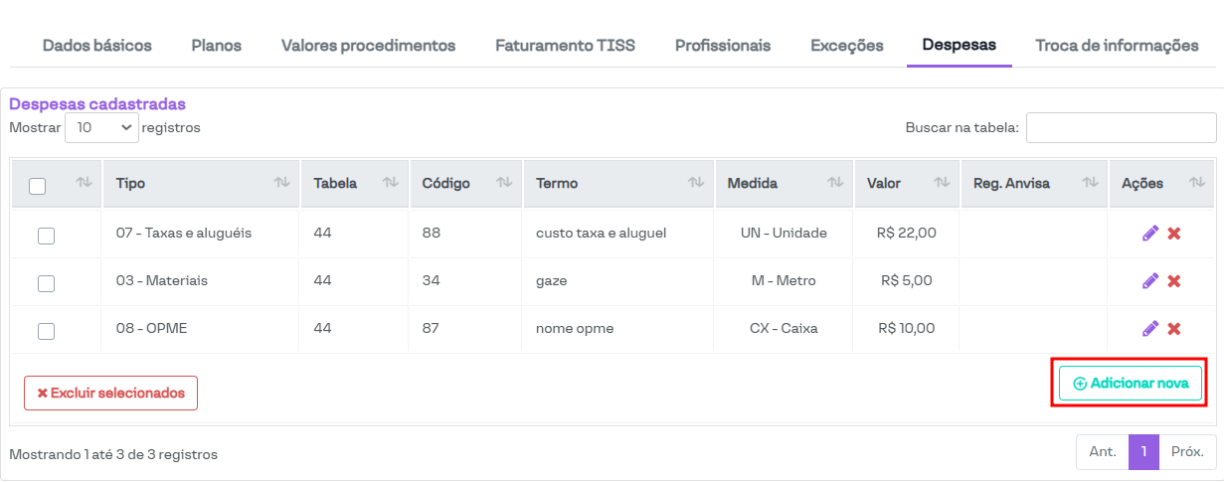
Task: Edit the OPME expense entry
Action: click(1150, 329)
